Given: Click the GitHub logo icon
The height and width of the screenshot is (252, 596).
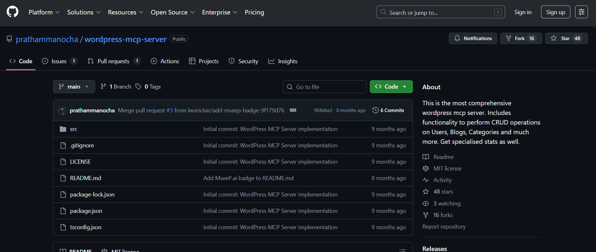Looking at the screenshot, I should coord(13,12).
